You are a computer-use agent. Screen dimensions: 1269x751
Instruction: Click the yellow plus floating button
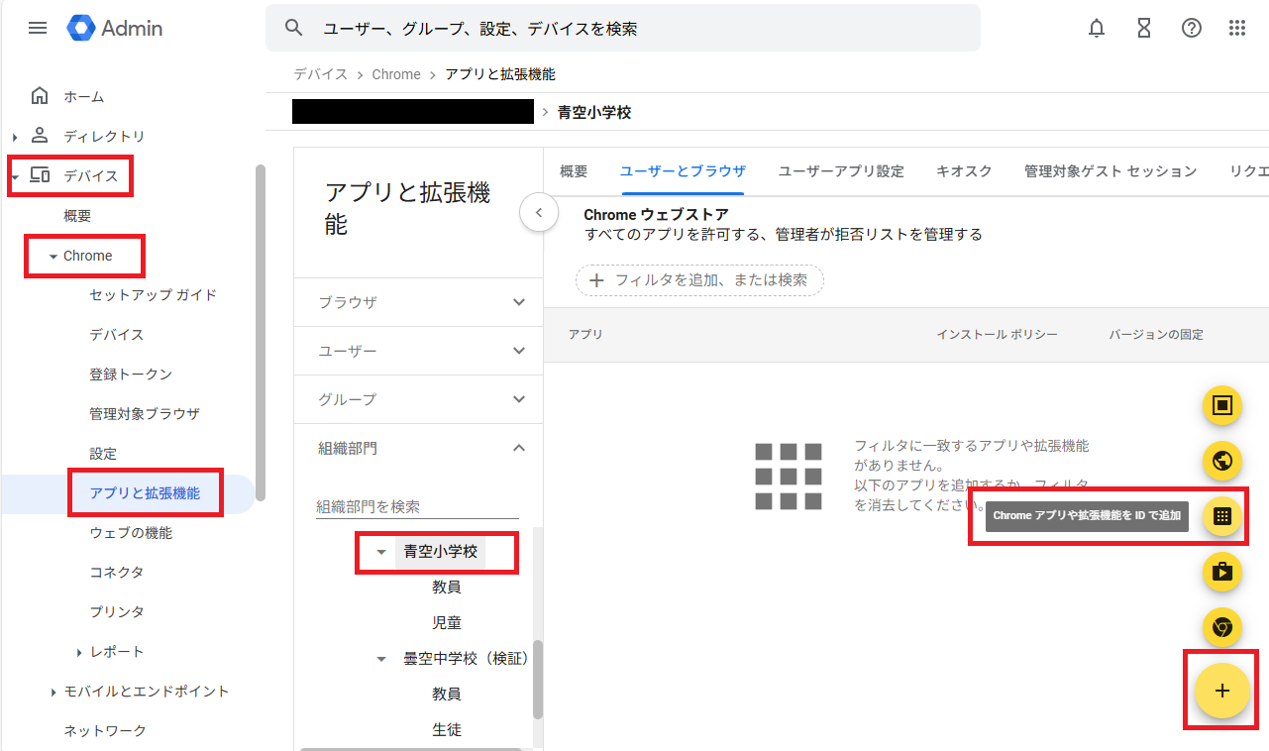coord(1222,691)
